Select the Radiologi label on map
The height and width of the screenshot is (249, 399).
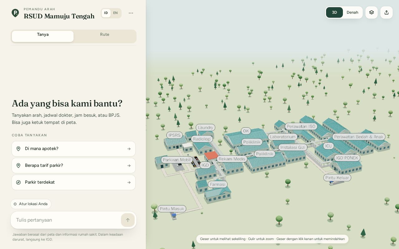(x=202, y=139)
